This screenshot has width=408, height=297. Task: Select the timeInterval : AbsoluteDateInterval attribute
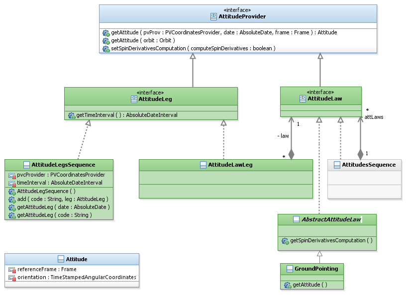[60, 183]
